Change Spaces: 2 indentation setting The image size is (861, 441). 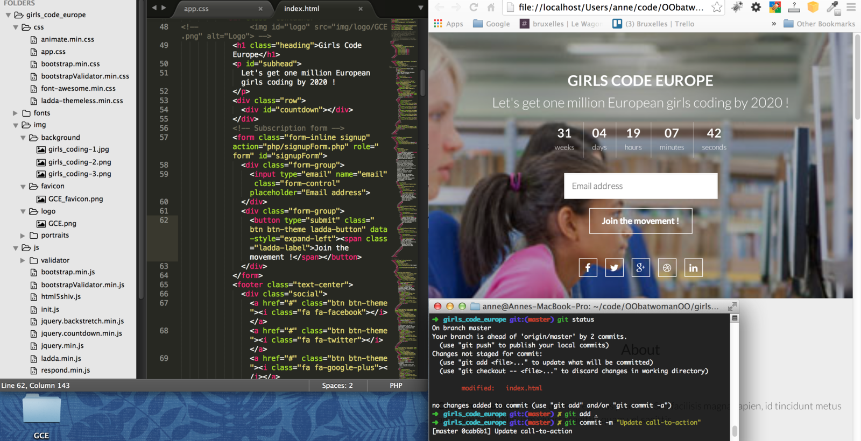click(337, 385)
